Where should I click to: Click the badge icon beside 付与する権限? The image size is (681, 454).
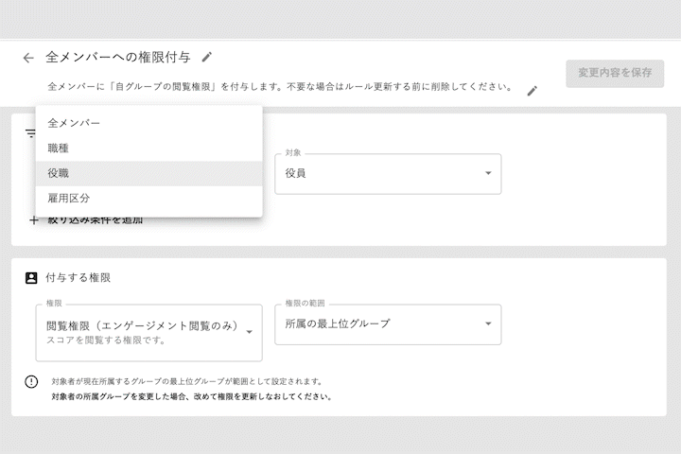31,278
